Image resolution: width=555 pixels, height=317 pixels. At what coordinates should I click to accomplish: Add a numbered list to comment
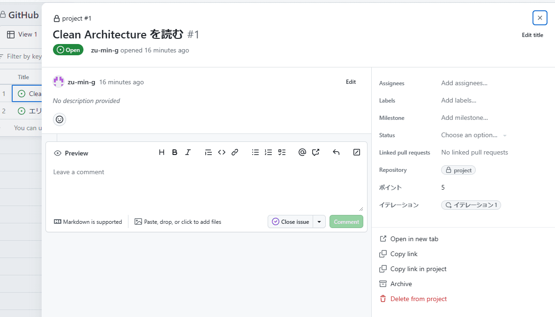coord(269,152)
